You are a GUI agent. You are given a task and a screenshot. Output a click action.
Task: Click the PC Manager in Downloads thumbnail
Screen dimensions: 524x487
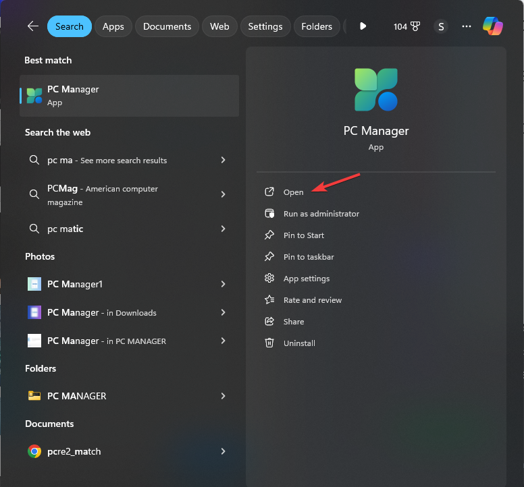(x=34, y=312)
